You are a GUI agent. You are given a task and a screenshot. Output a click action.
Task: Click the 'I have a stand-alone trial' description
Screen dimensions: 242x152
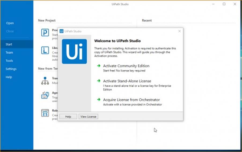coord(137,88)
